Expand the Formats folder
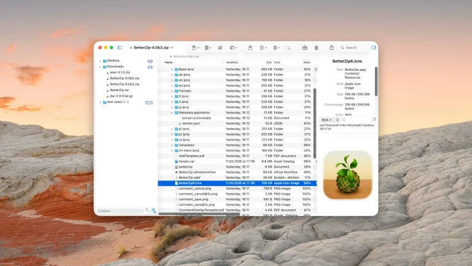This screenshot has height=266, width=472. (x=172, y=91)
